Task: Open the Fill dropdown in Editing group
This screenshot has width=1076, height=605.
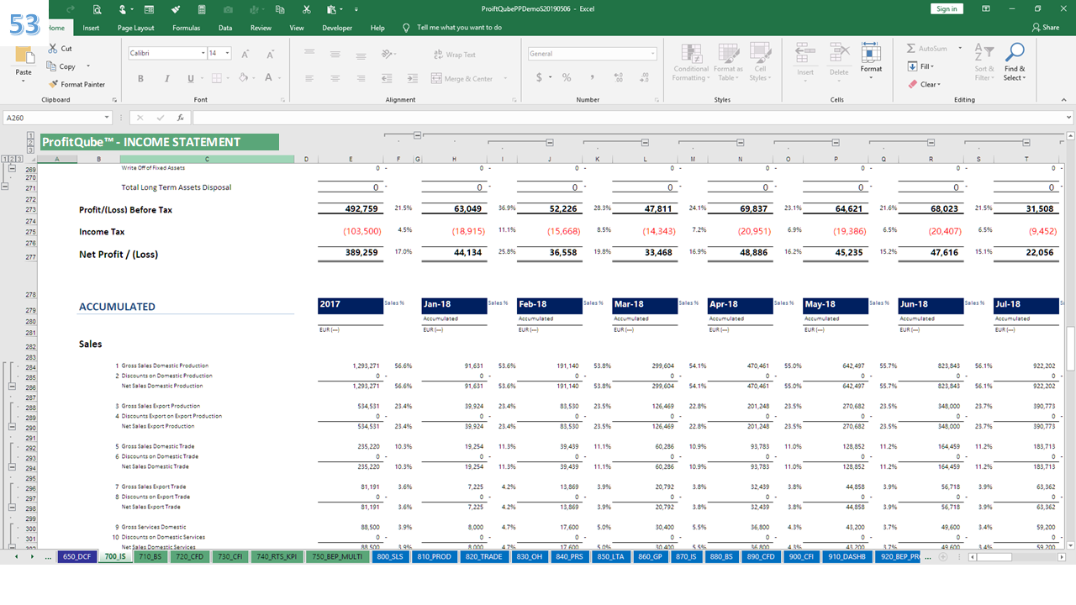Action: 921,66
